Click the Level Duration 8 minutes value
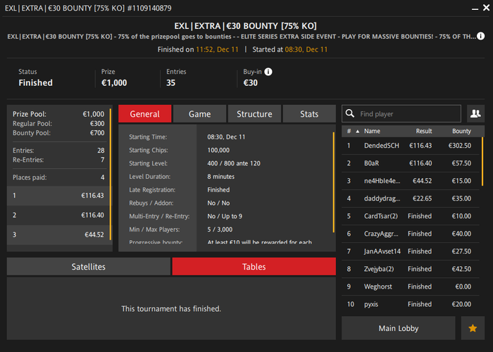The height and width of the screenshot is (352, 493). point(220,177)
